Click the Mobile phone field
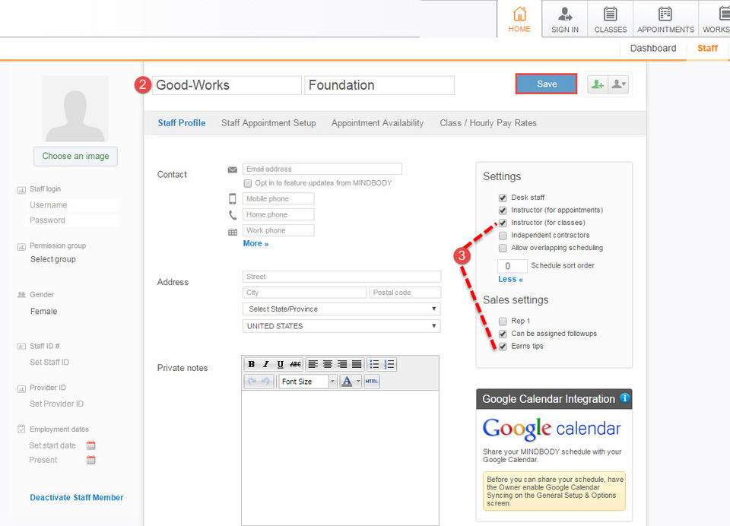The height and width of the screenshot is (526, 730). click(x=278, y=198)
